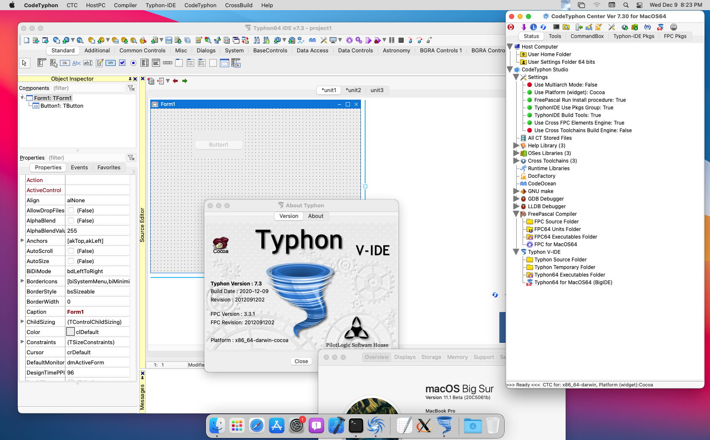Select Button1: TButton in the component tree

point(62,106)
